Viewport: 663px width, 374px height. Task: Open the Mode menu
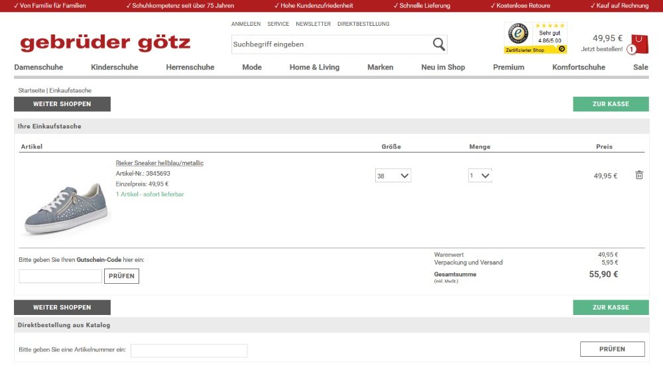[251, 67]
